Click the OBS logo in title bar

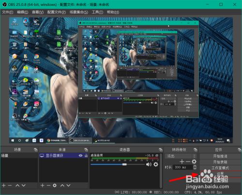[4, 4]
